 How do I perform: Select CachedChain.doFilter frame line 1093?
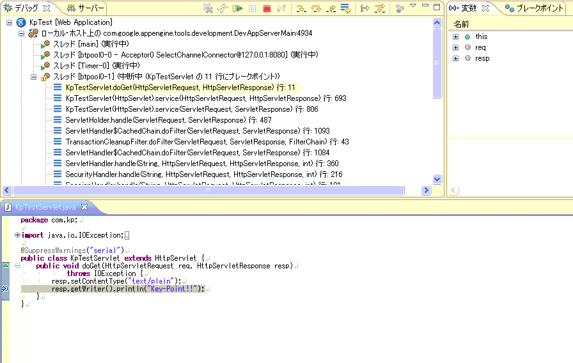click(198, 131)
